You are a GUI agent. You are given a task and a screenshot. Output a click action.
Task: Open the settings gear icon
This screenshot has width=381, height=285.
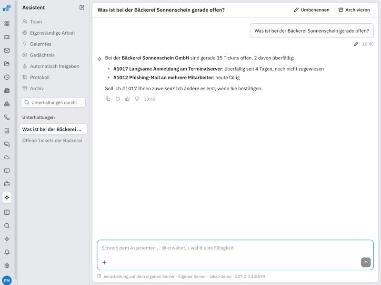7,266
